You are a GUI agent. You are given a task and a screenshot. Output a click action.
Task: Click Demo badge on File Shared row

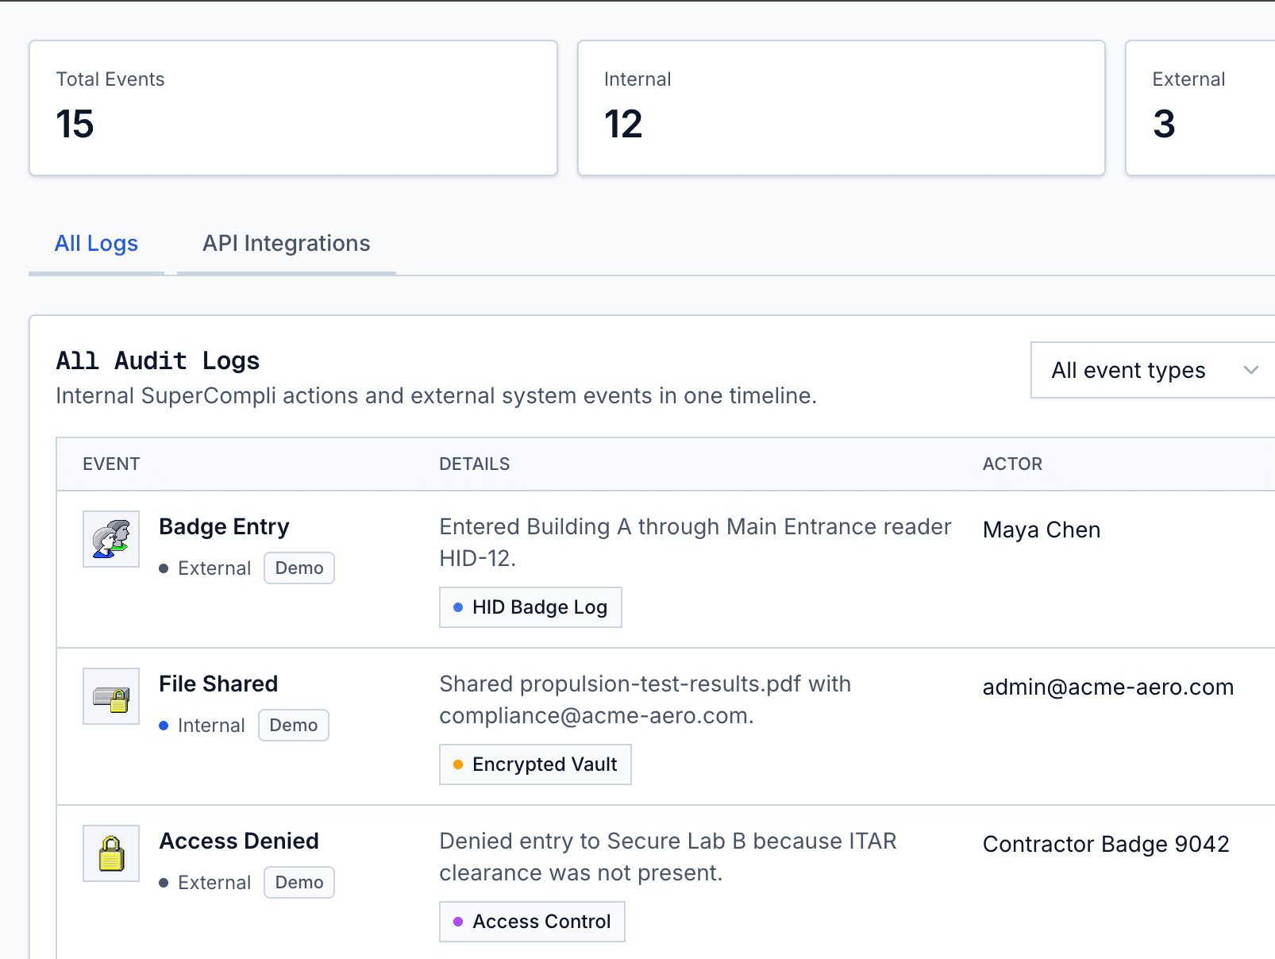point(294,726)
